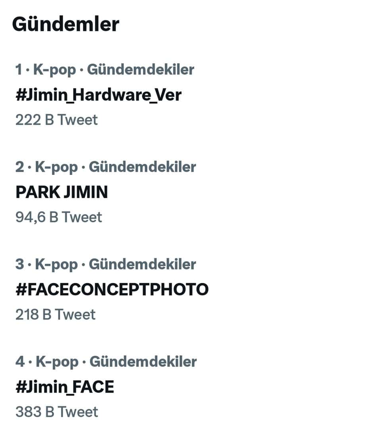Select K-pop label on trend number 1
Viewport: 367px width, 442px height.
[55, 70]
